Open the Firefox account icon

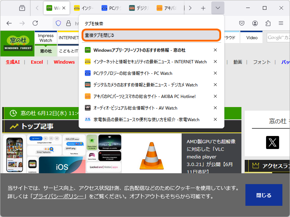pos(255,23)
